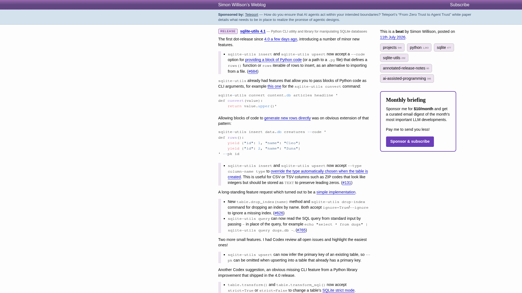Click the 'sqlite-utils insert data.db creatures --code' line
Viewport: 522px width, 293px height.
pos(272,132)
